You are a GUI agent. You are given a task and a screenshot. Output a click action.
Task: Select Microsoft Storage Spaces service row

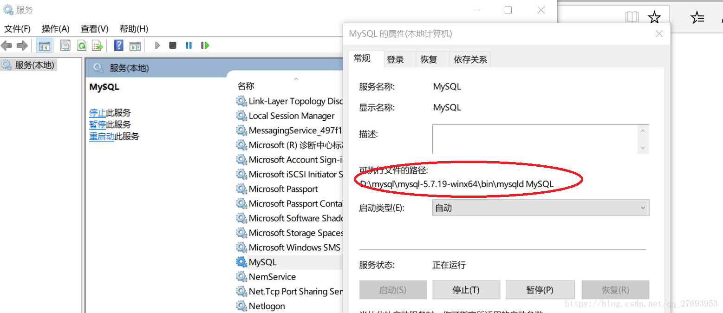coord(289,233)
